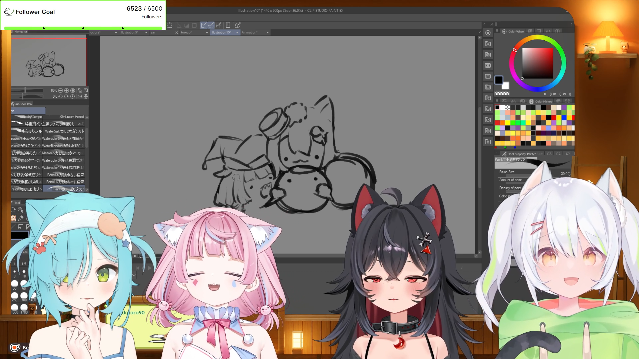Viewport: 639px width, 359px height.
Task: Select the Pencil1/カモミクリーム鉛筆 brush
Action: [64, 182]
